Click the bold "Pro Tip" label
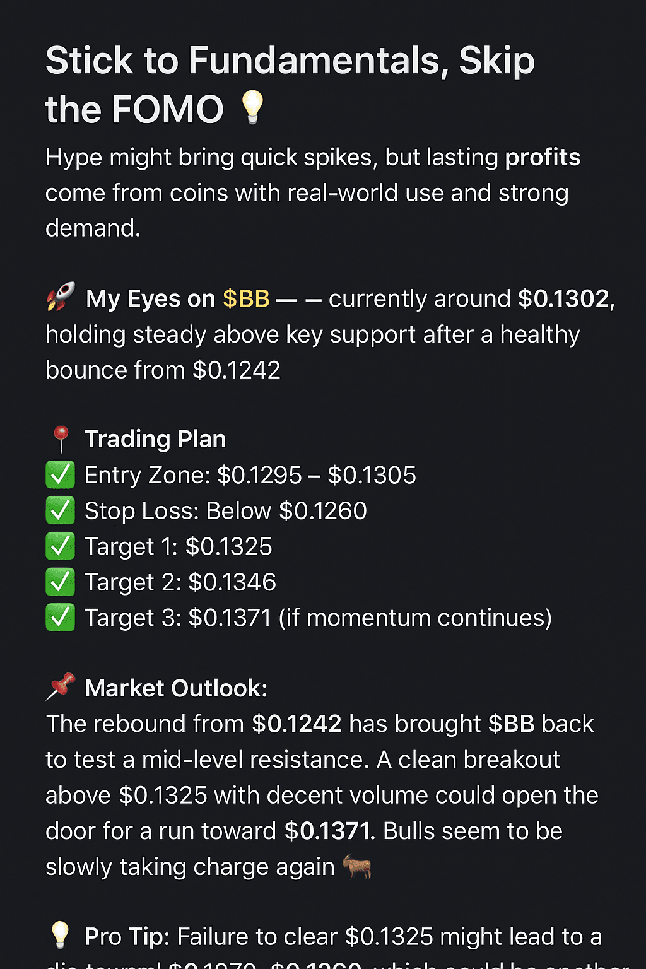Screen dimensions: 646x969 [127, 937]
